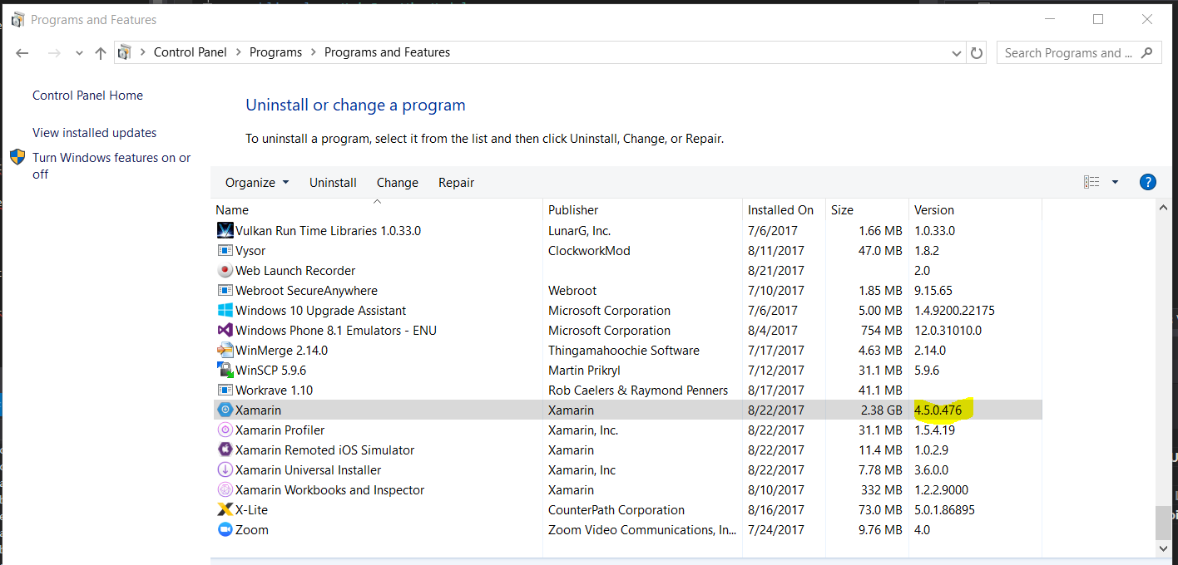Image resolution: width=1178 pixels, height=565 pixels.
Task: Click the blue Xamarin program icon
Action: coord(225,410)
